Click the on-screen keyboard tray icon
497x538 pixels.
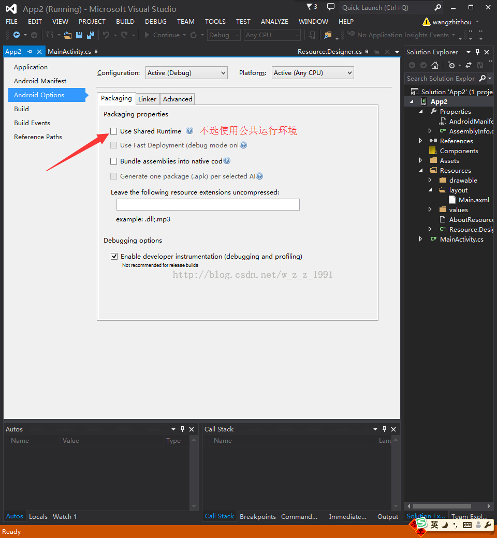point(467,525)
